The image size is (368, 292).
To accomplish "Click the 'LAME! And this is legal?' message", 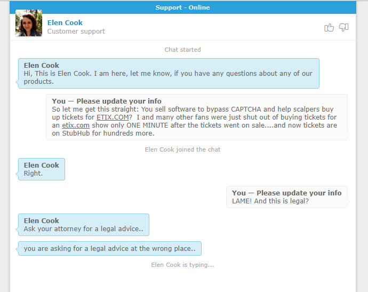I will coord(270,201).
